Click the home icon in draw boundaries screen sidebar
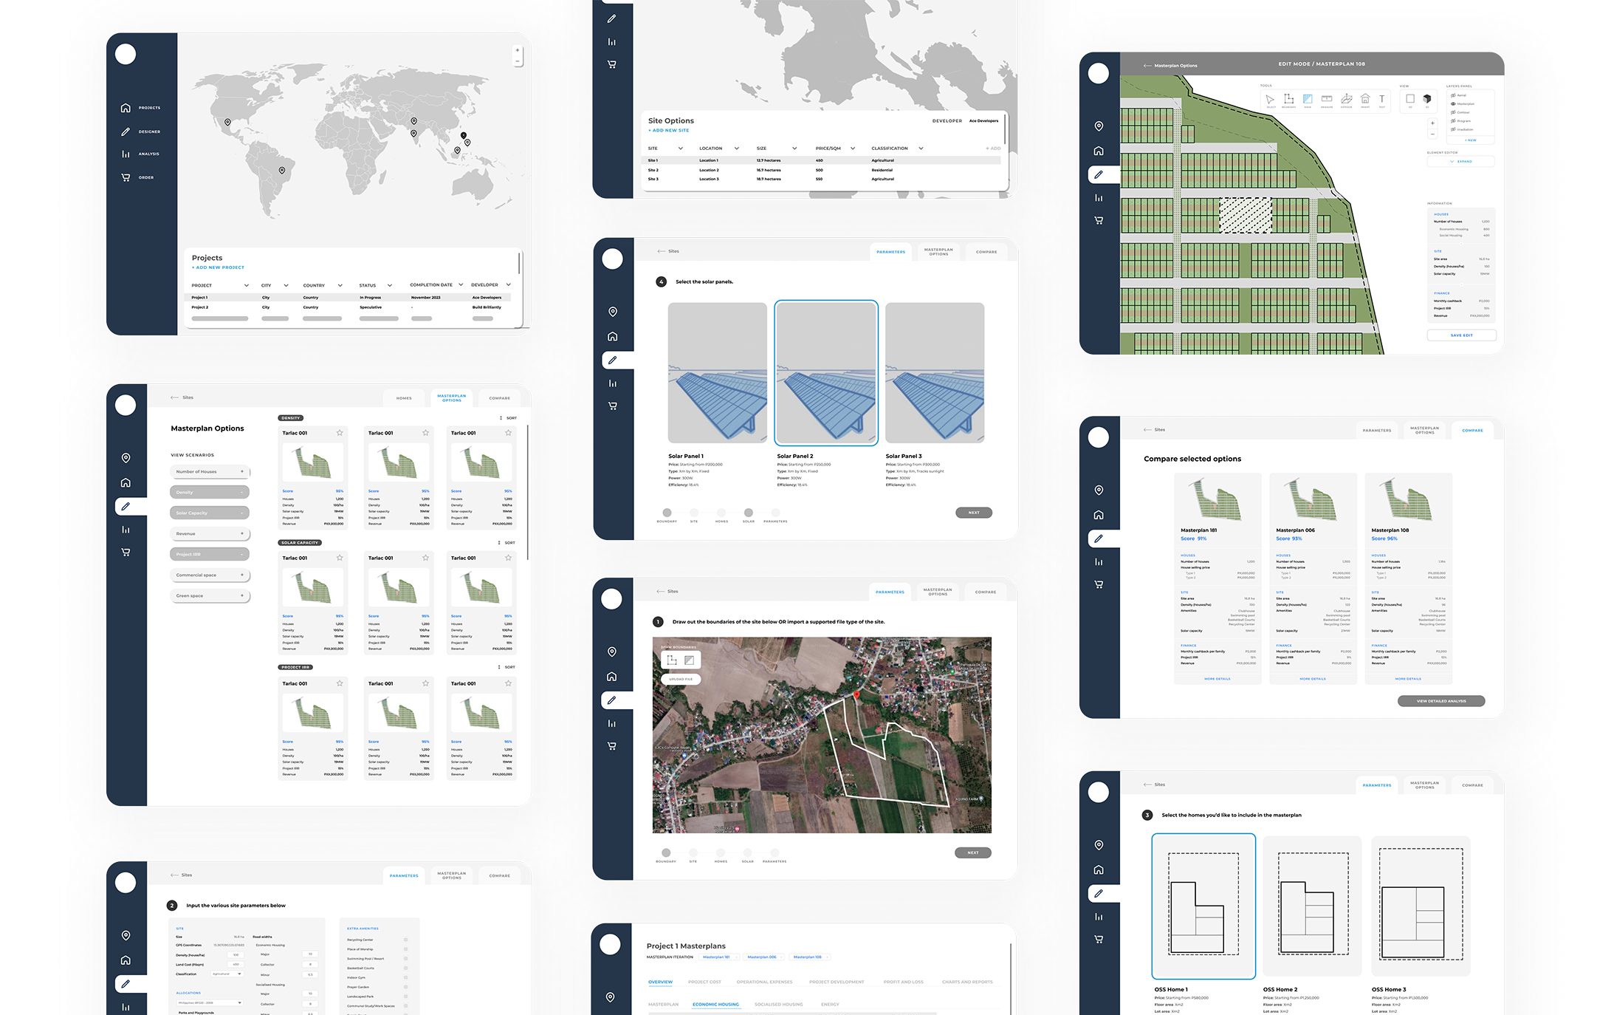 point(612,677)
